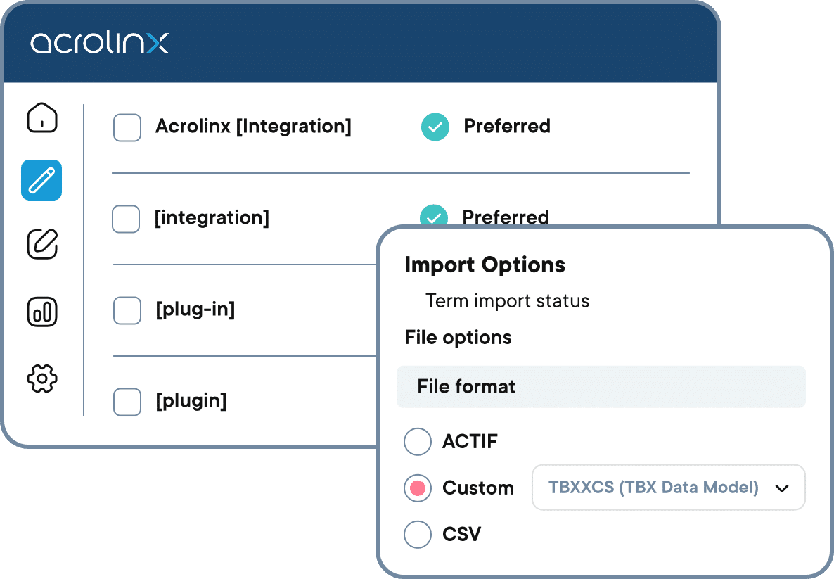834x579 pixels.
Task: Click 'Preferred' status in the Acrolinx [Integration] row
Action: pos(507,126)
